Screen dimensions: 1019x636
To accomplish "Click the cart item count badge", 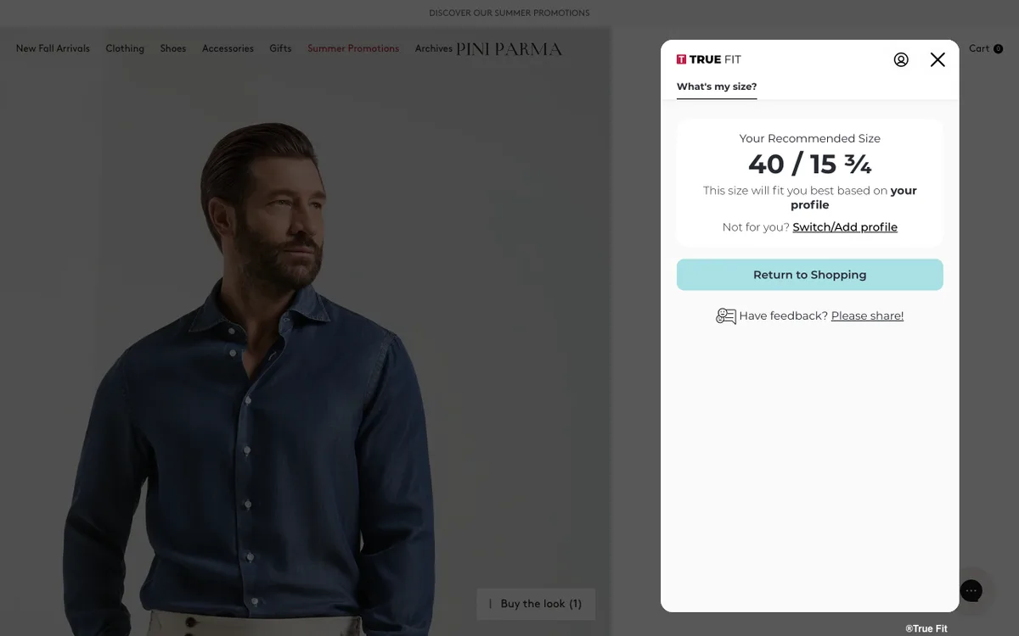I will click(x=998, y=49).
